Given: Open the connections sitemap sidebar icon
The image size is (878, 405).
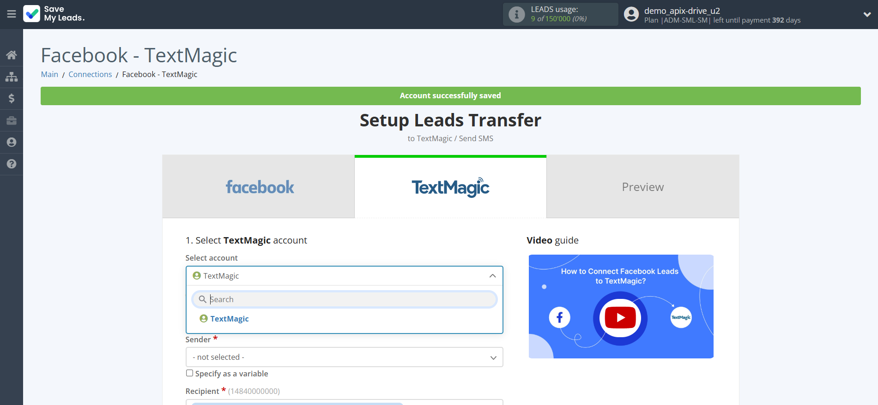Looking at the screenshot, I should click(12, 77).
